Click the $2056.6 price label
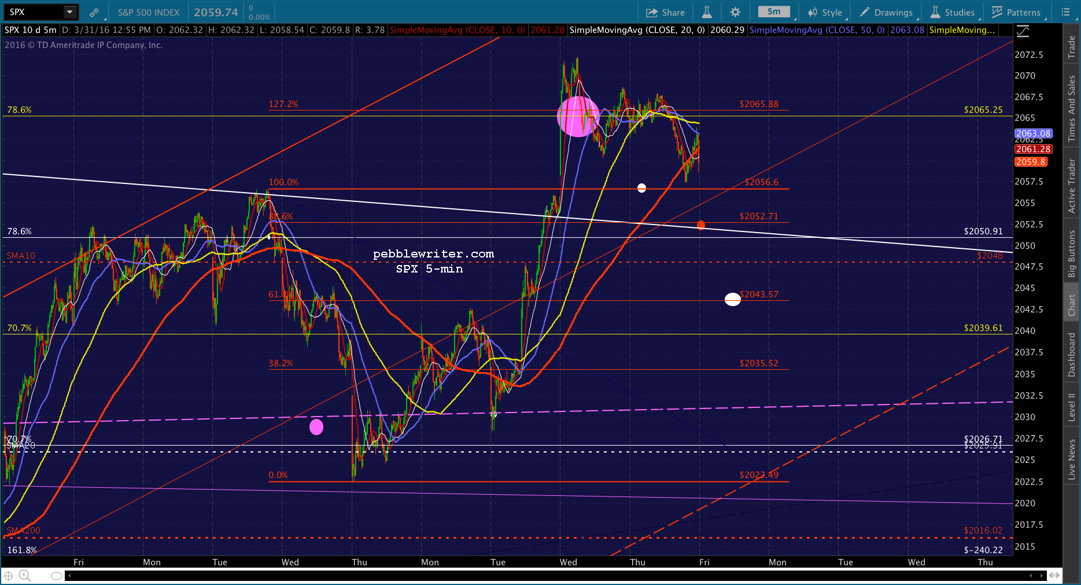The width and height of the screenshot is (1081, 585). point(762,182)
